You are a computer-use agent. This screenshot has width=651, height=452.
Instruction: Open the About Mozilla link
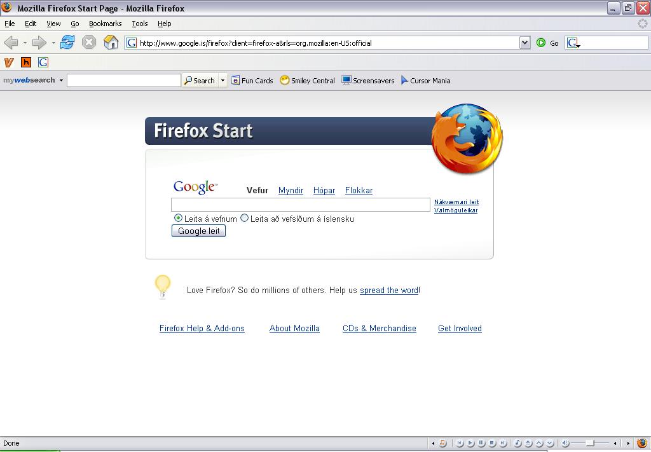pyautogui.click(x=294, y=328)
